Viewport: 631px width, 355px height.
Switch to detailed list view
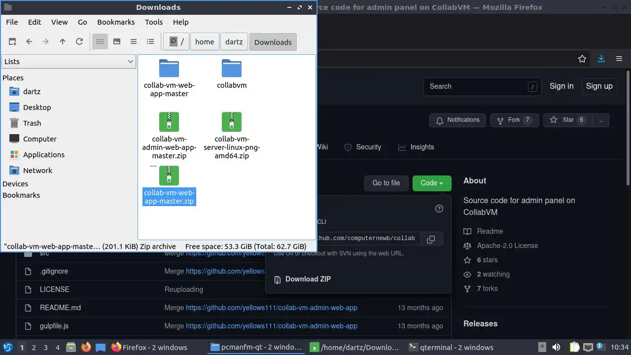[150, 42]
